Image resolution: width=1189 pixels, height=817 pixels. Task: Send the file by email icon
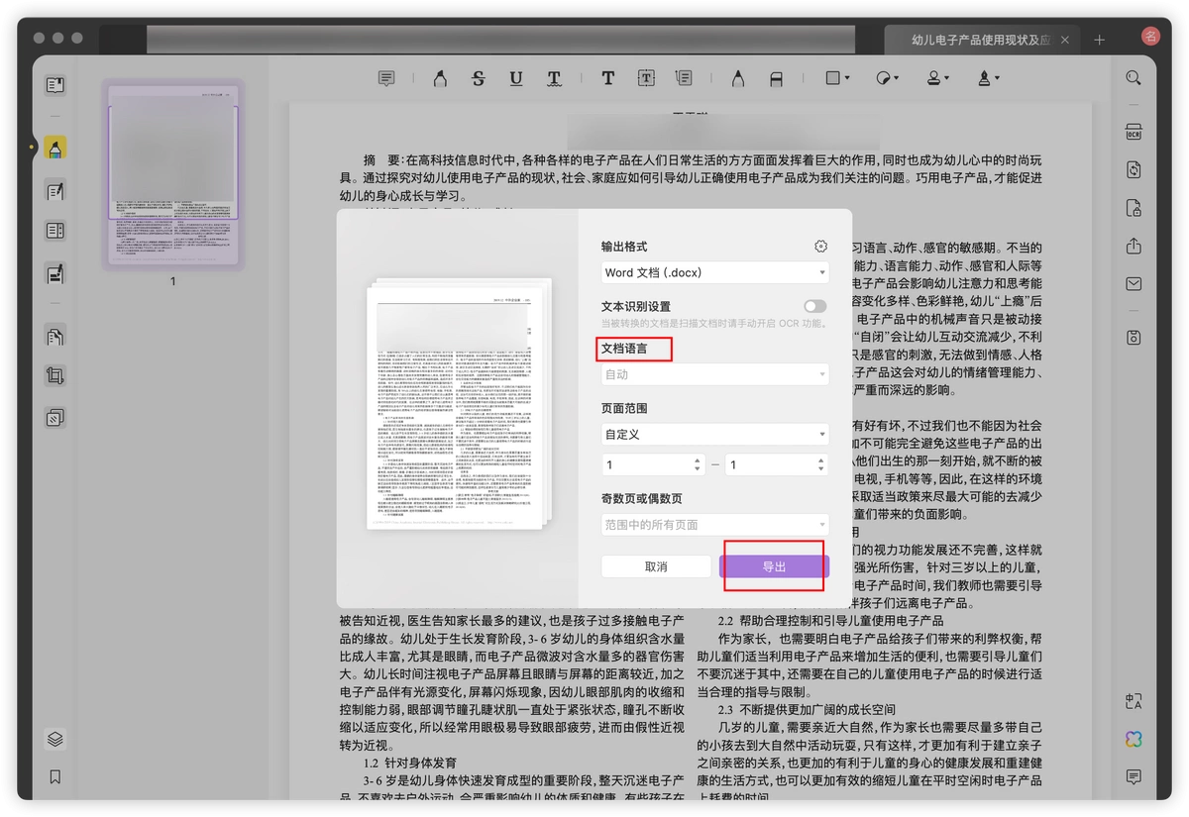pyautogui.click(x=1134, y=284)
